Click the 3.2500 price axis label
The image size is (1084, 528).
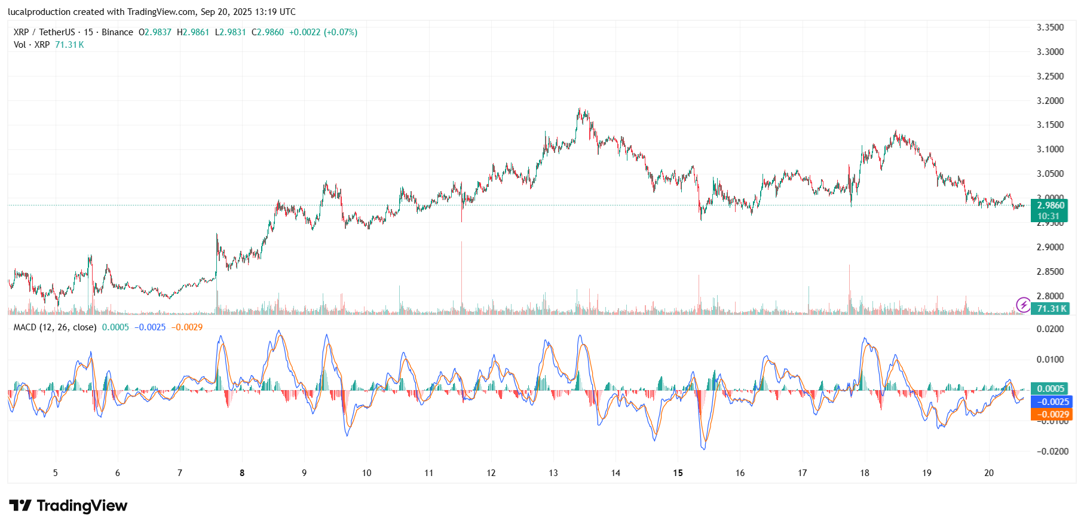[x=1050, y=76]
